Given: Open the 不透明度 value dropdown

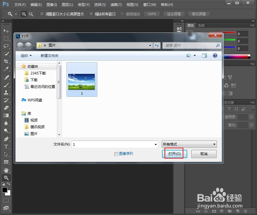Looking at the screenshot, I should point(251,117).
